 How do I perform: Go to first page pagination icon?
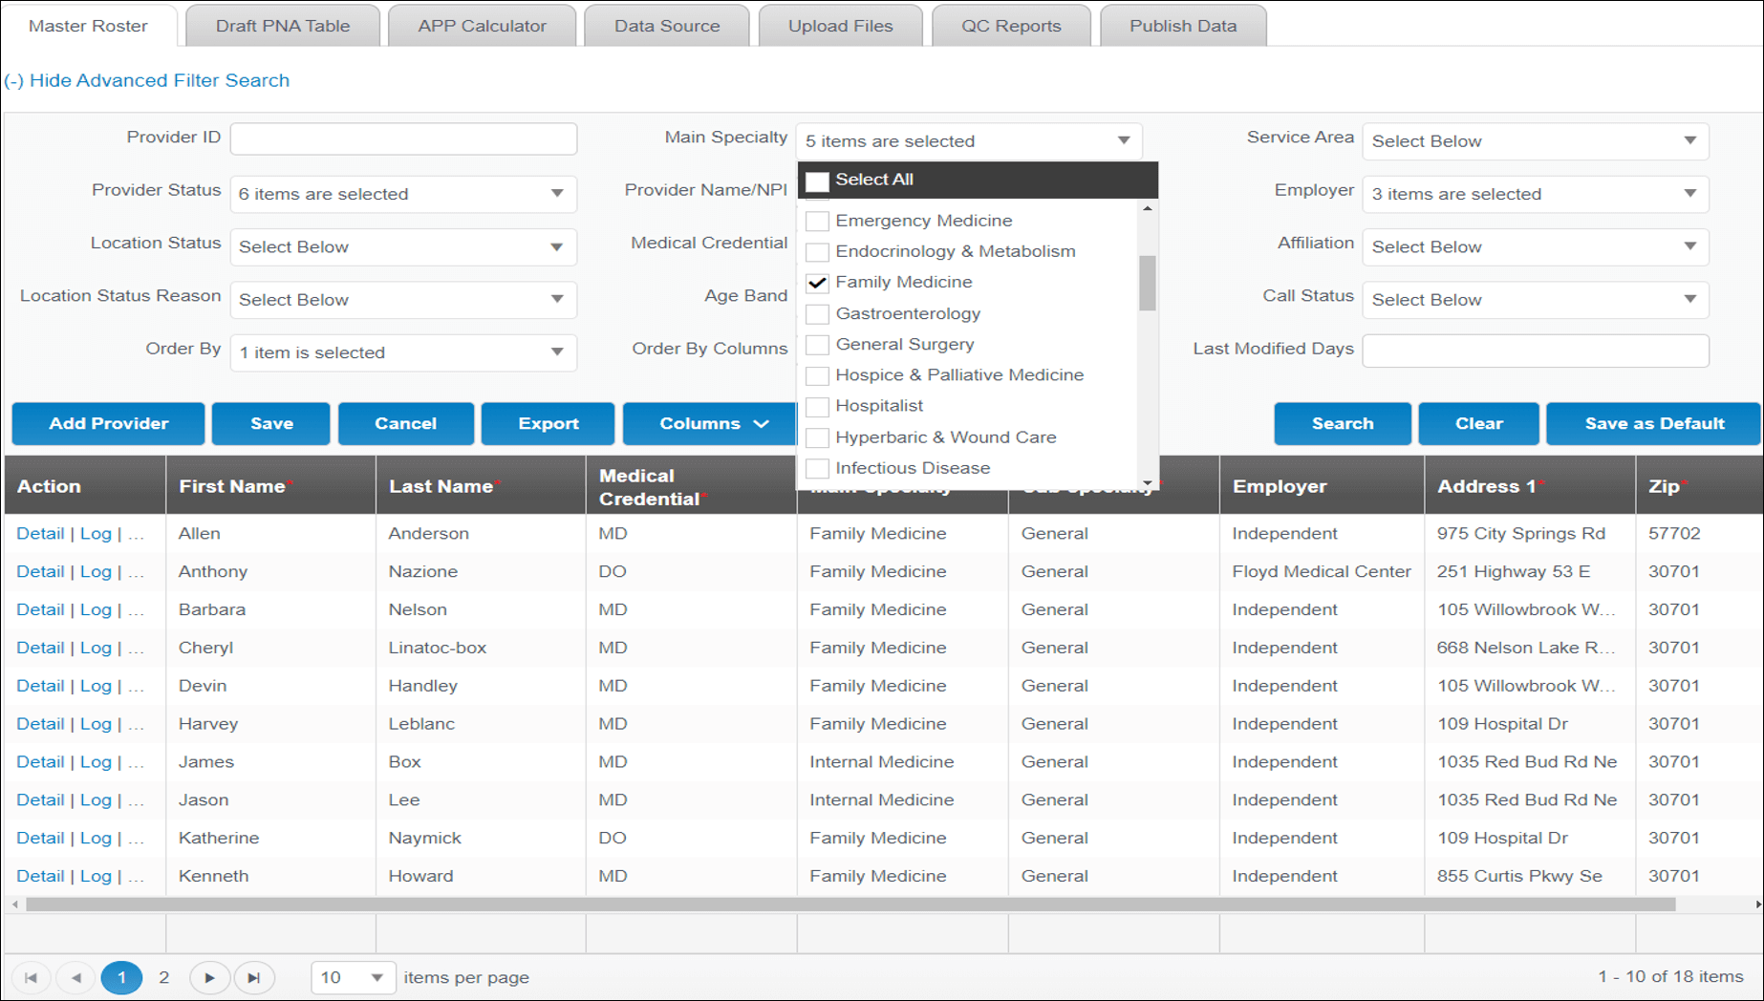point(31,977)
